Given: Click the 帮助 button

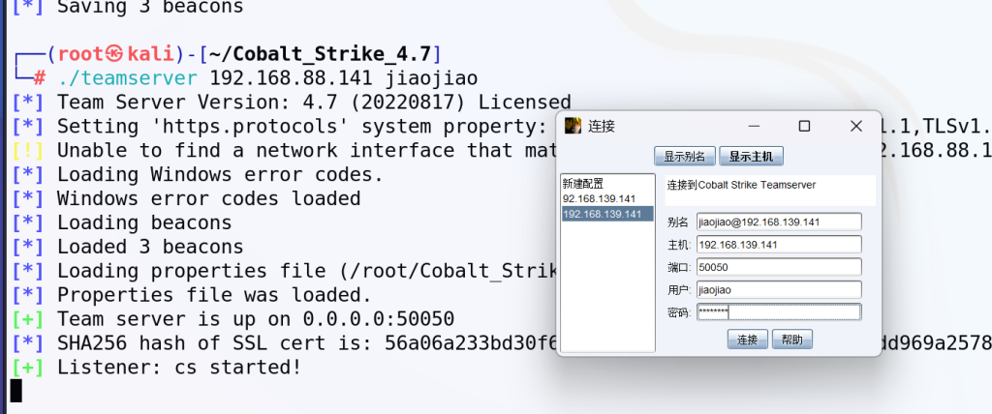Looking at the screenshot, I should click(x=792, y=340).
